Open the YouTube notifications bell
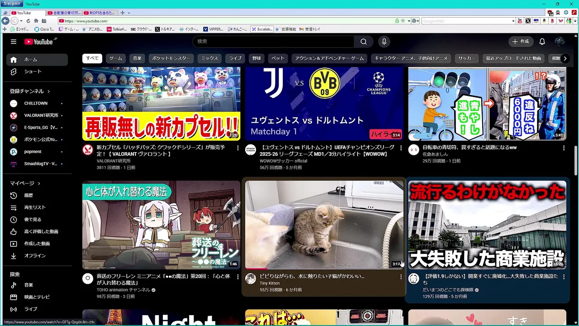The image size is (579, 326). coord(542,42)
